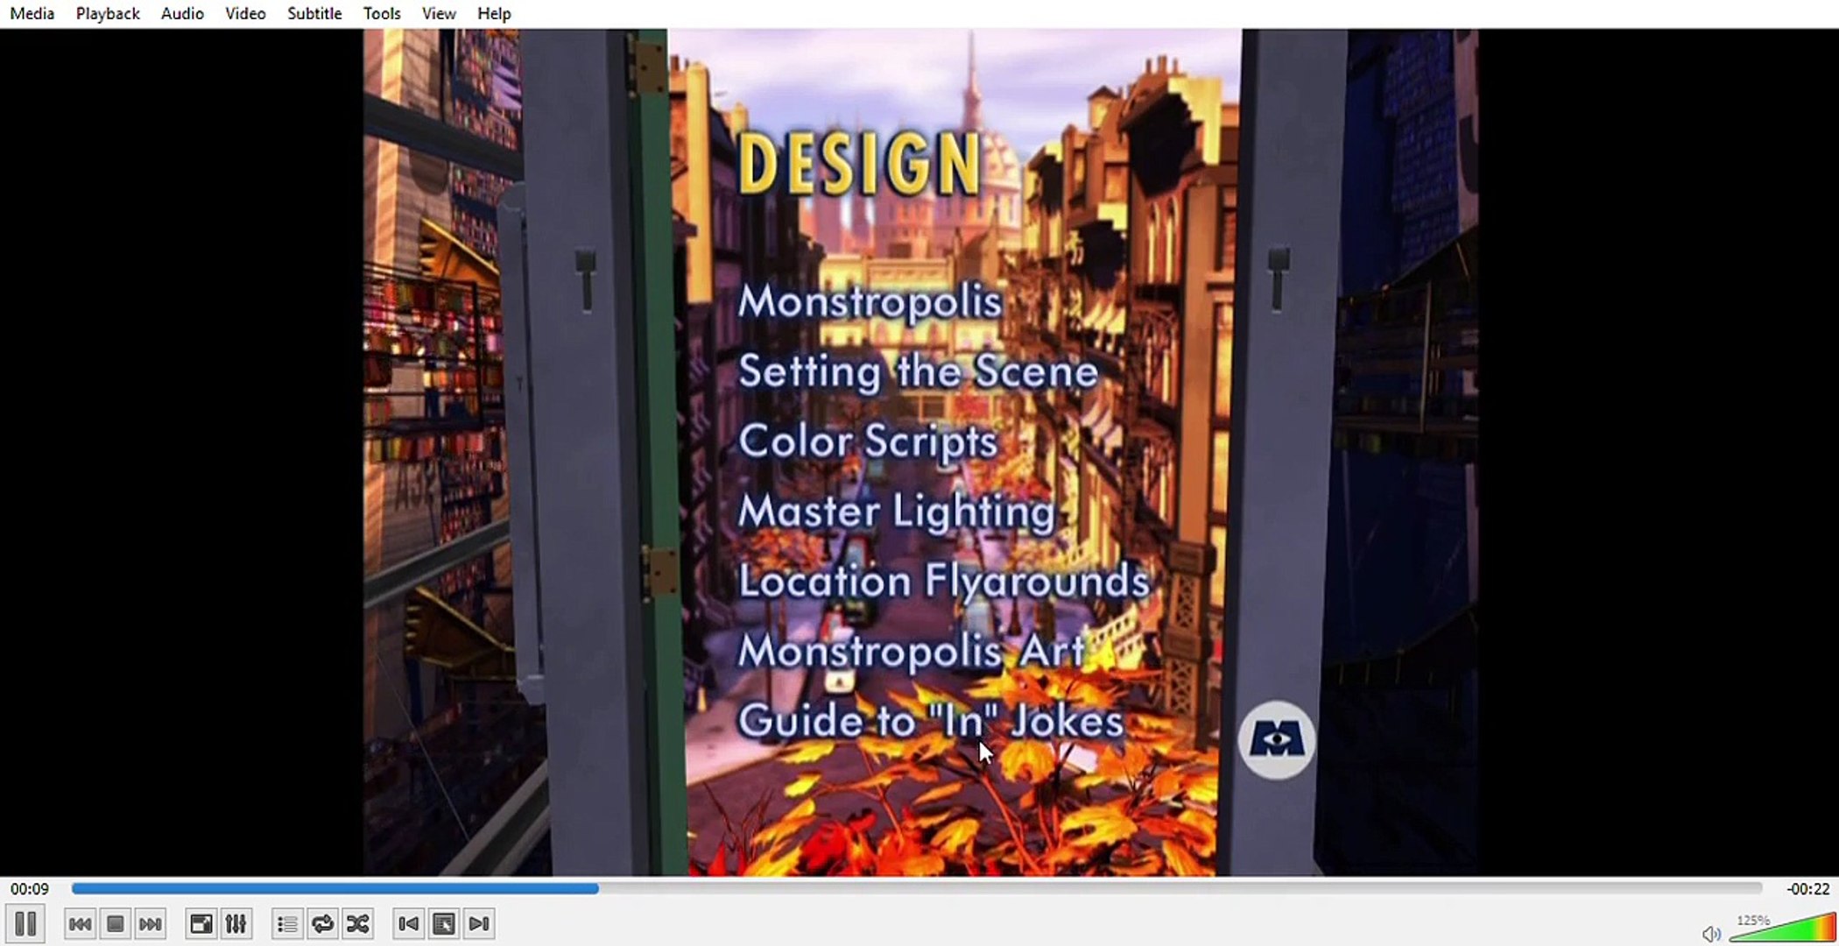This screenshot has height=946, width=1839.
Task: Turn on random shuffle playback
Action: [x=357, y=923]
